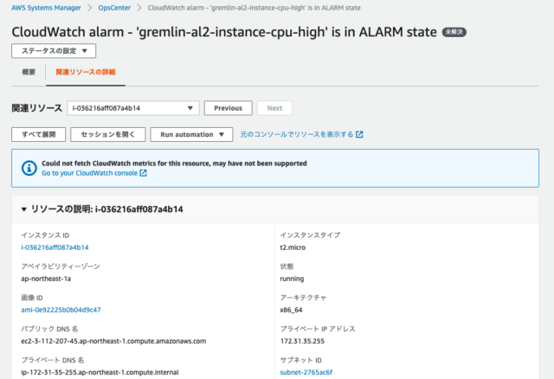554x379 pixels.
Task: Open the subnet-2765ac6f link
Action: pos(306,372)
